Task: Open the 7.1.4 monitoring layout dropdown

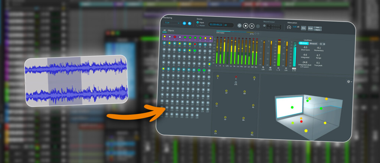Action: click(x=172, y=23)
